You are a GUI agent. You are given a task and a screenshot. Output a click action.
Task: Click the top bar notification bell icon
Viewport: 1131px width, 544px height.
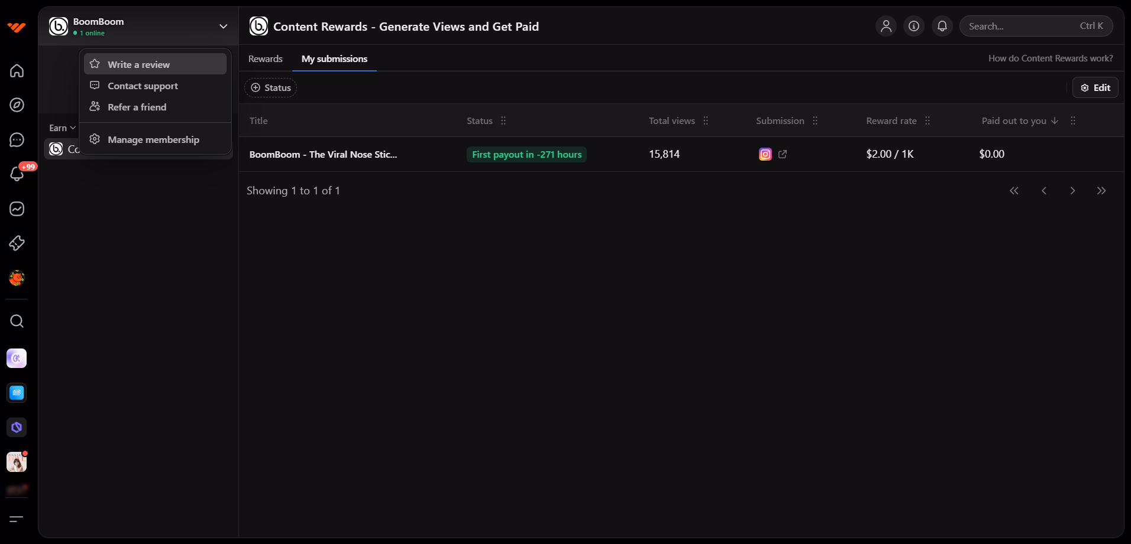(x=942, y=26)
